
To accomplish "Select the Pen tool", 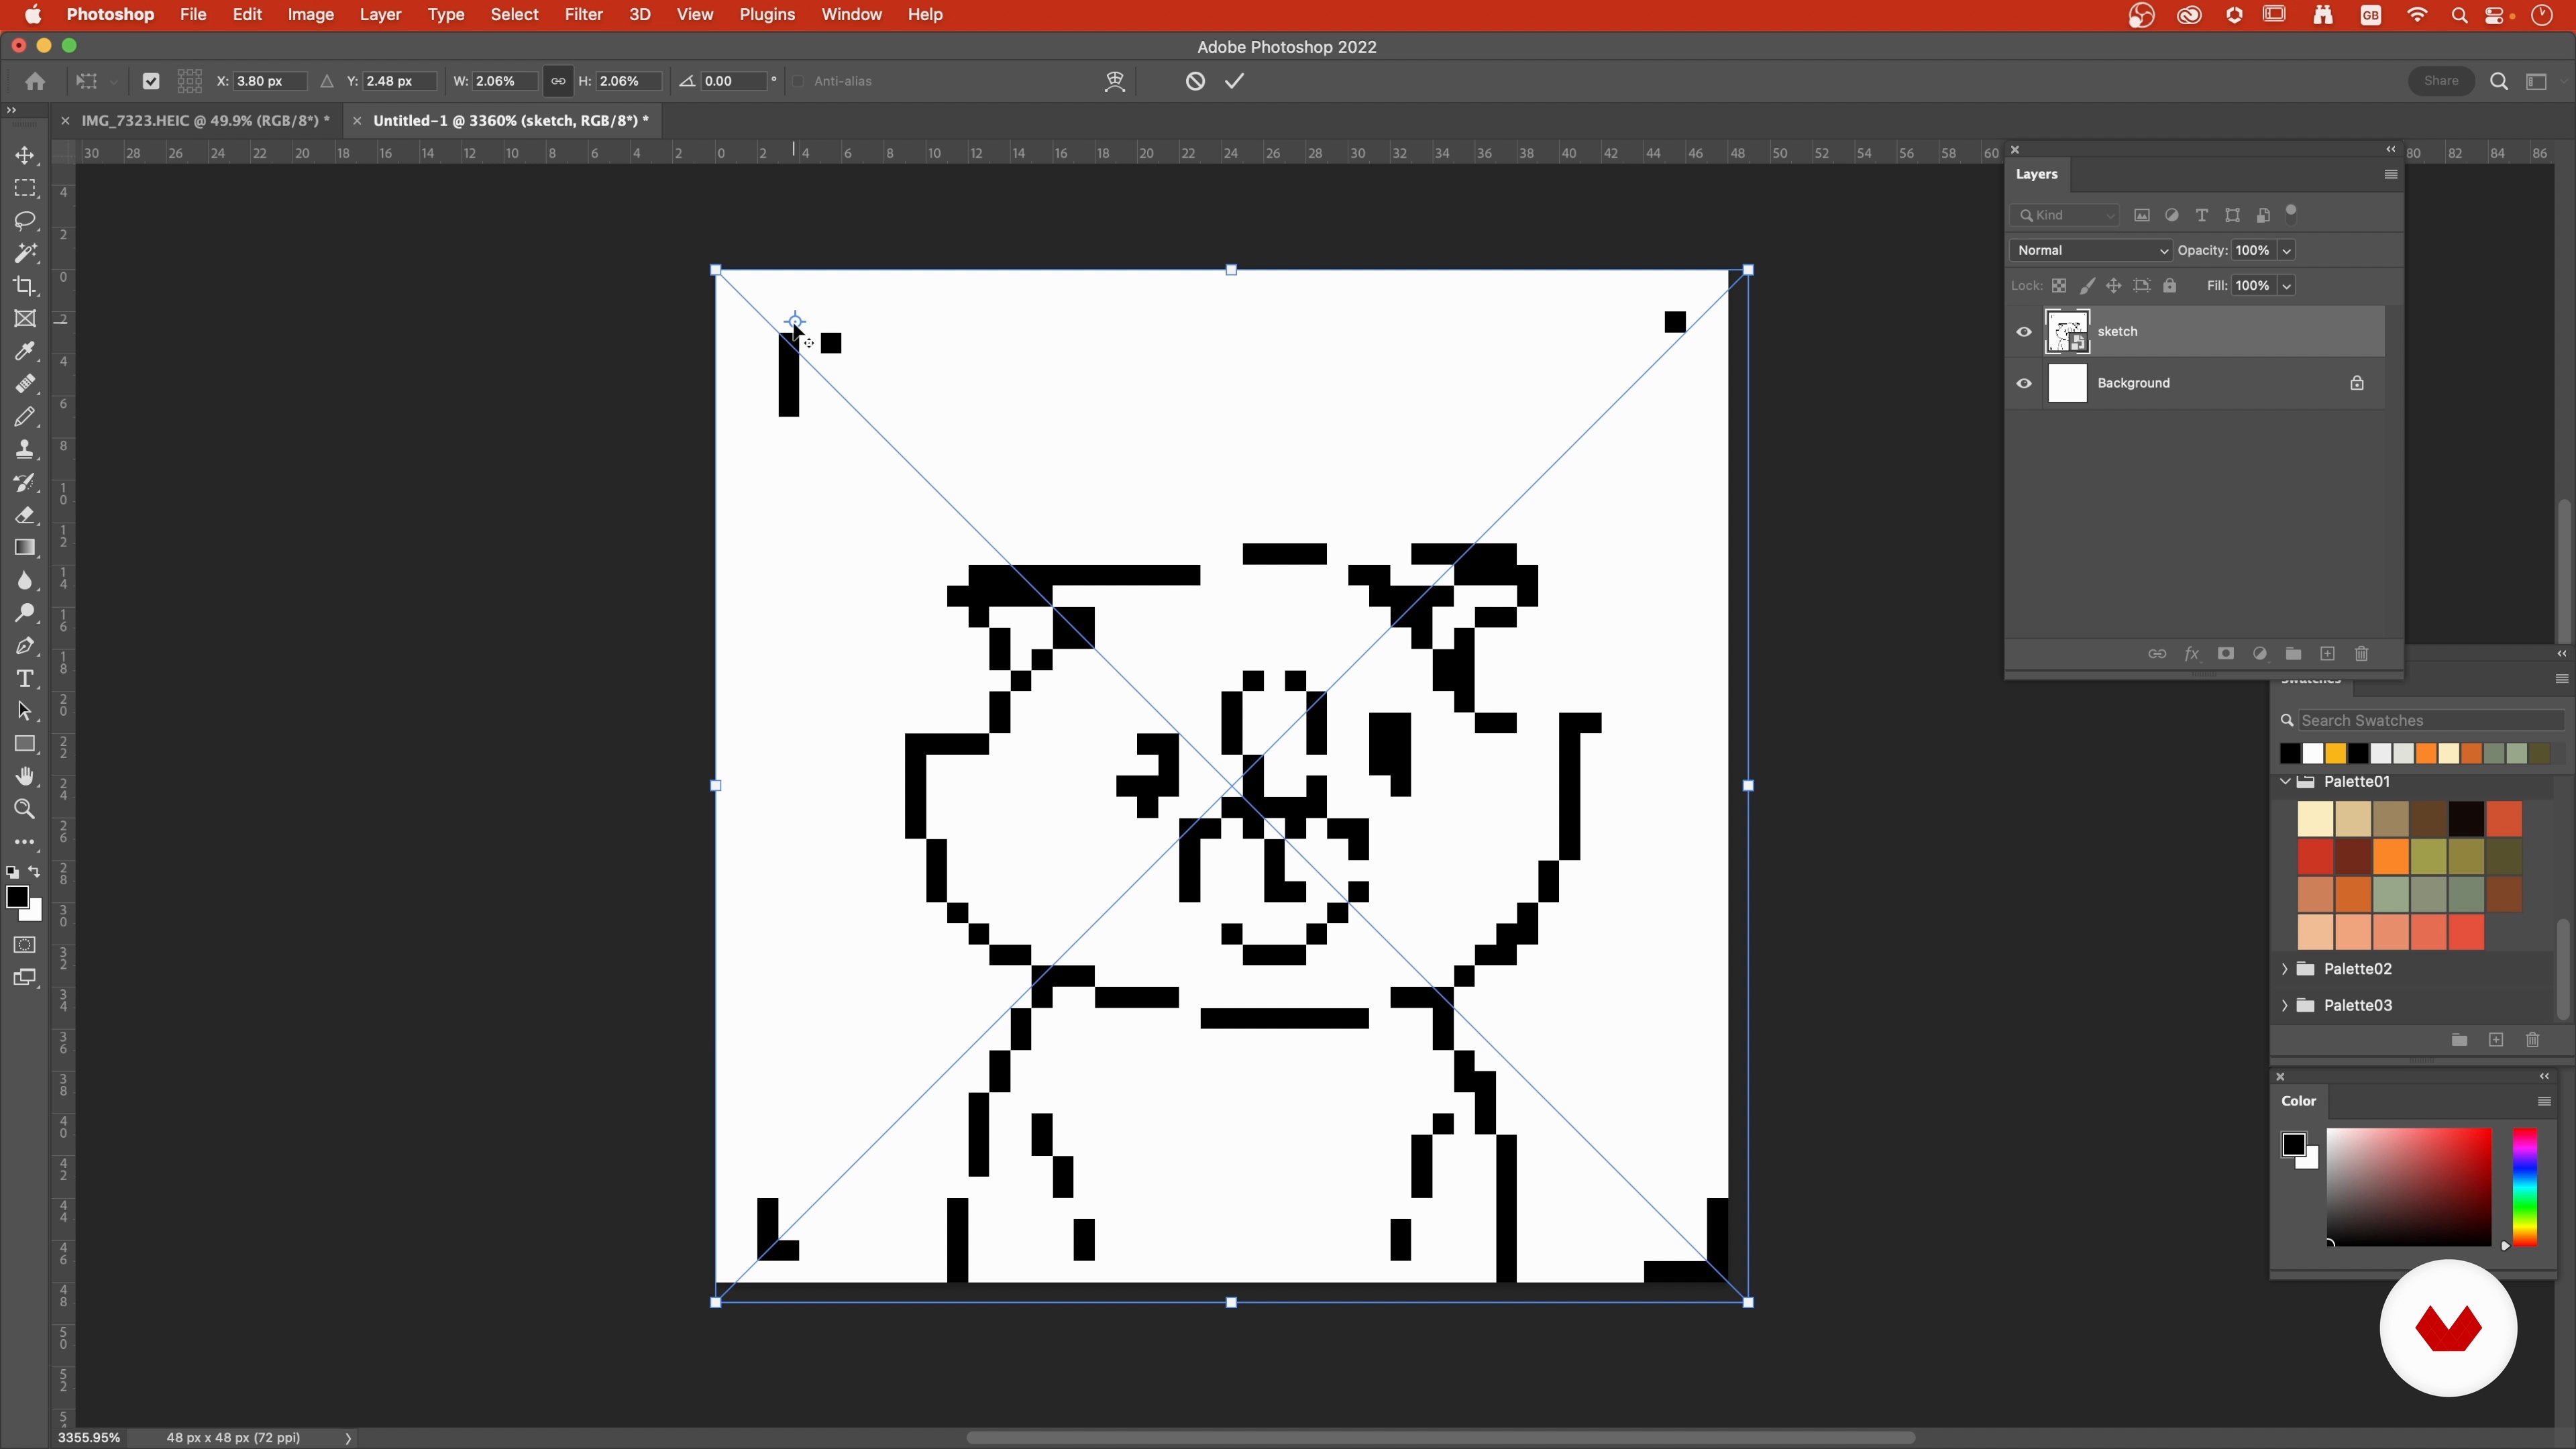I will click(25, 646).
